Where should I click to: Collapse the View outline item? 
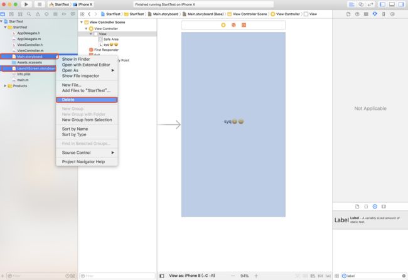(x=91, y=34)
